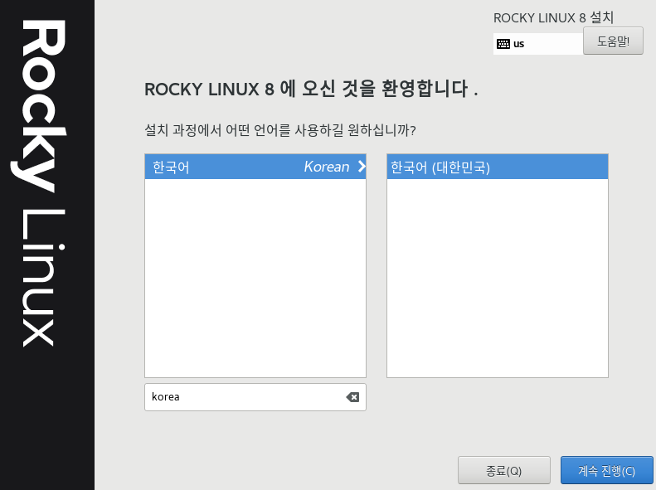Clear the search field with backspace icon

point(352,397)
